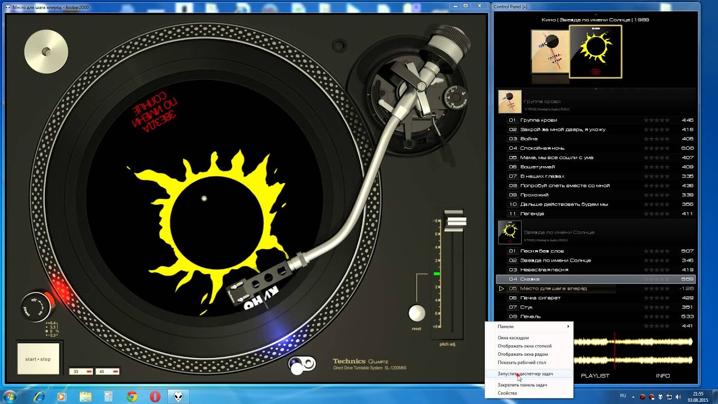The image size is (718, 404).
Task: Select track 01 Группа крови
Action: [x=596, y=120]
